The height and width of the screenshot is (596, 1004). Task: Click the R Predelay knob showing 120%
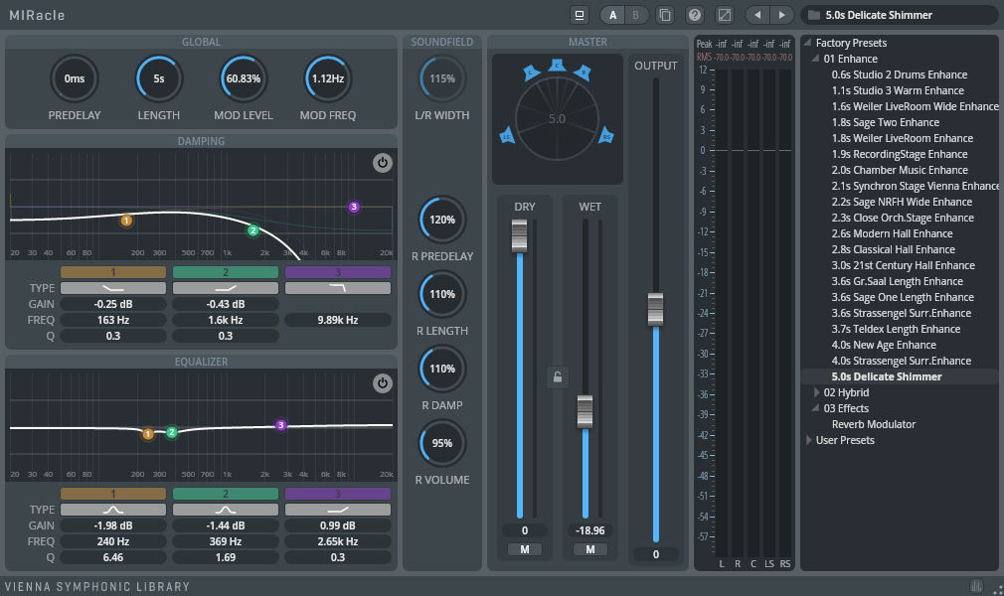pos(441,220)
